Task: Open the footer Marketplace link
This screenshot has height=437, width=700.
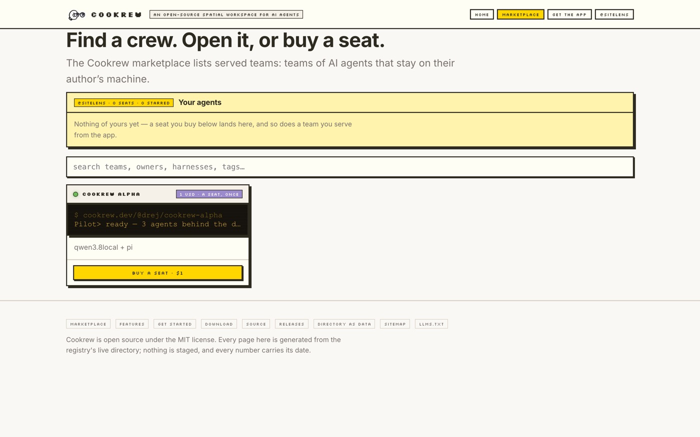Action: click(x=88, y=324)
